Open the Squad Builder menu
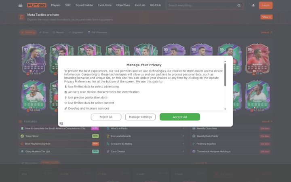 tap(84, 5)
